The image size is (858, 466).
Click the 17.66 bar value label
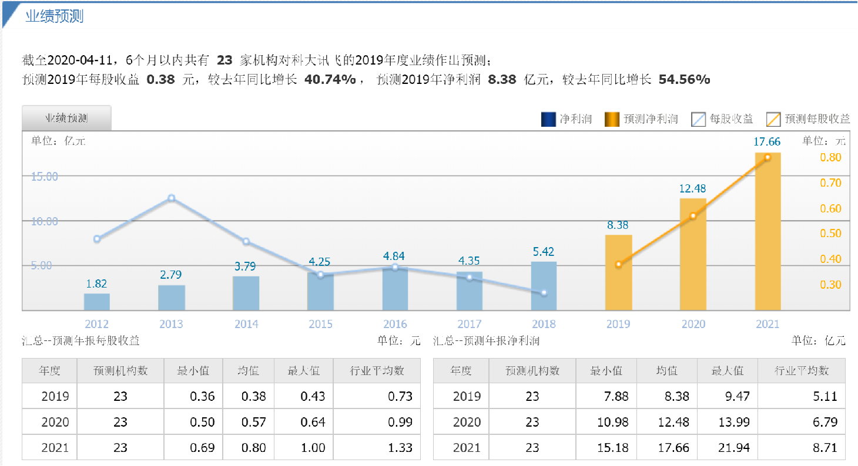tap(767, 142)
